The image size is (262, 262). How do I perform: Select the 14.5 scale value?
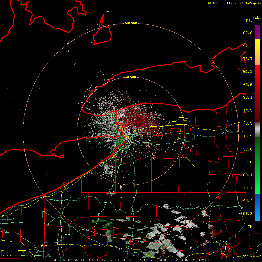pos(248,110)
